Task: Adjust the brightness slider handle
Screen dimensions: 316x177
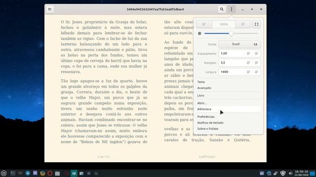Action: click(231, 33)
